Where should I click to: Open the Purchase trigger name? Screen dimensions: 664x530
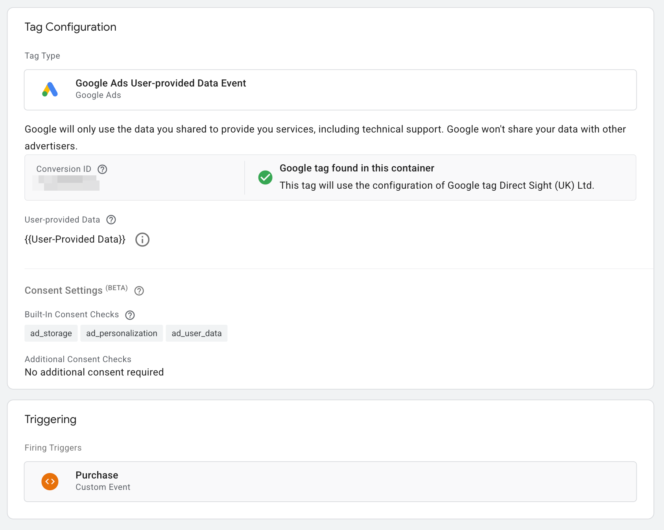click(97, 475)
